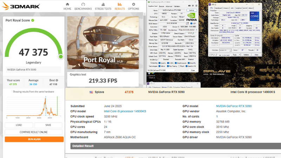Open the Graphics tab in CPU-Z
Viewport: 281px width, 158px height.
(239, 8)
